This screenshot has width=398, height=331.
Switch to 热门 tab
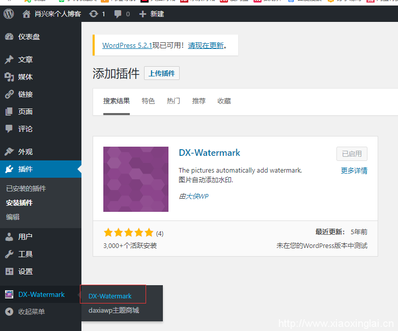click(174, 101)
